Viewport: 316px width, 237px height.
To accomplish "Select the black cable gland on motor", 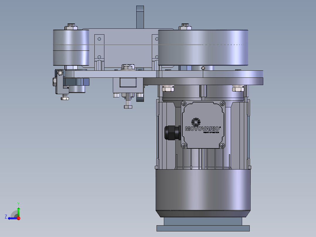I will [x=172, y=133].
